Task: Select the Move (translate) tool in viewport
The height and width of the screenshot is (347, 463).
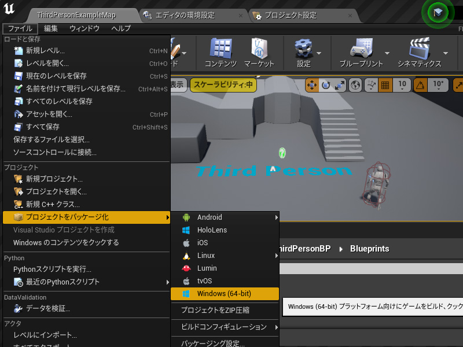Action: [x=312, y=85]
